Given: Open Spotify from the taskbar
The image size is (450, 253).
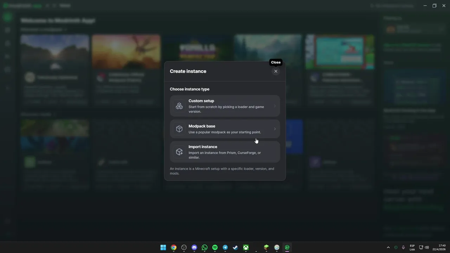Looking at the screenshot, I should tap(215, 247).
